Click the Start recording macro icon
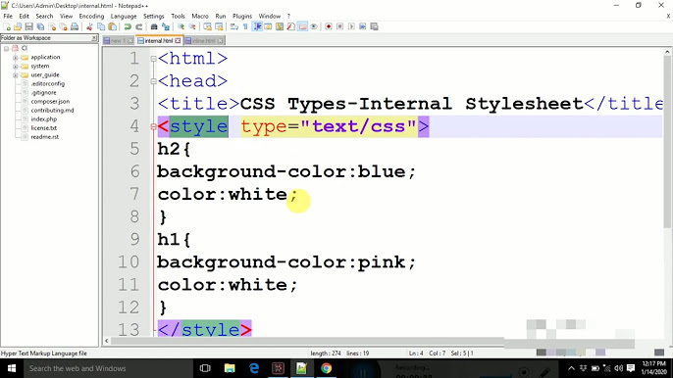The height and width of the screenshot is (378, 673). tap(329, 26)
